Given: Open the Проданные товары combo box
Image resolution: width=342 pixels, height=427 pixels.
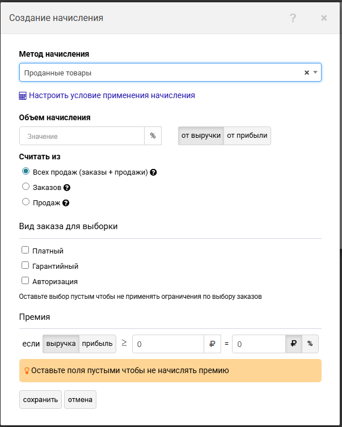Looking at the screenshot, I should coord(159,73).
